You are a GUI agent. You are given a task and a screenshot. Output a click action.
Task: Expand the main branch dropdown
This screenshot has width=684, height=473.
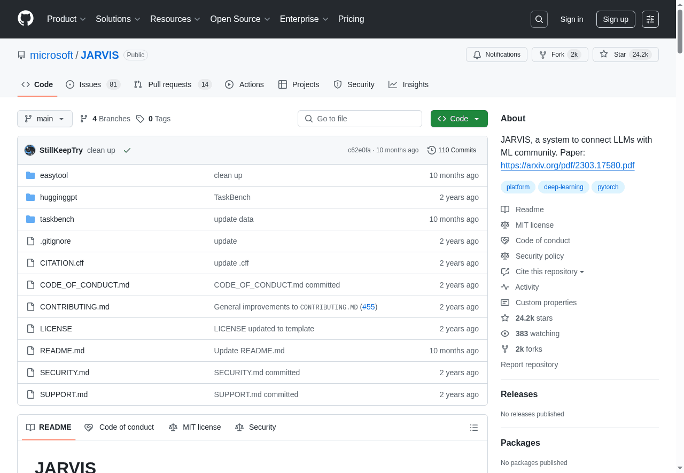point(45,119)
